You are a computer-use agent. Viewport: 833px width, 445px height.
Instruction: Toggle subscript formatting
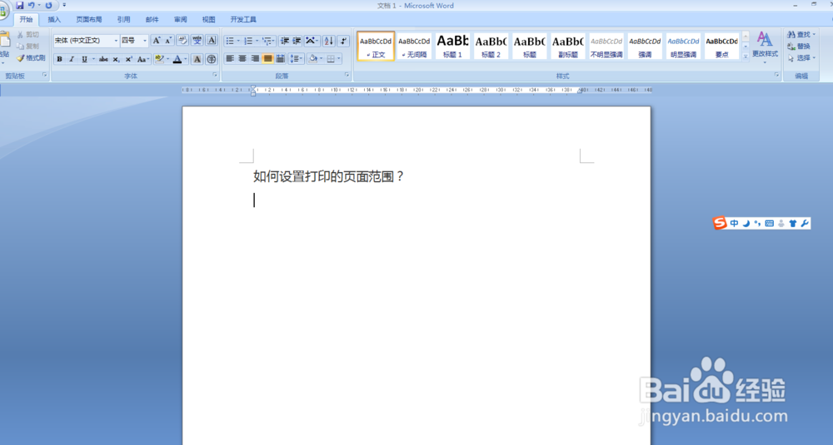(x=116, y=59)
